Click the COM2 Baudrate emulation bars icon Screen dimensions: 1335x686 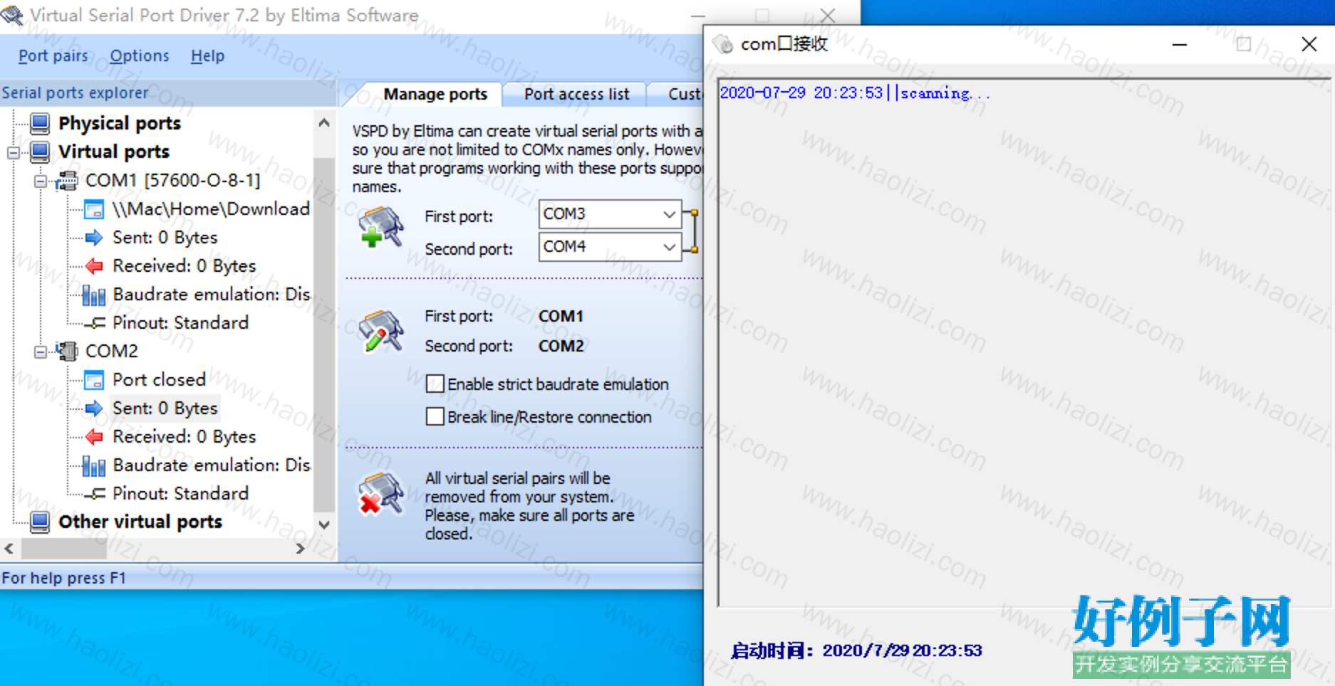point(94,465)
